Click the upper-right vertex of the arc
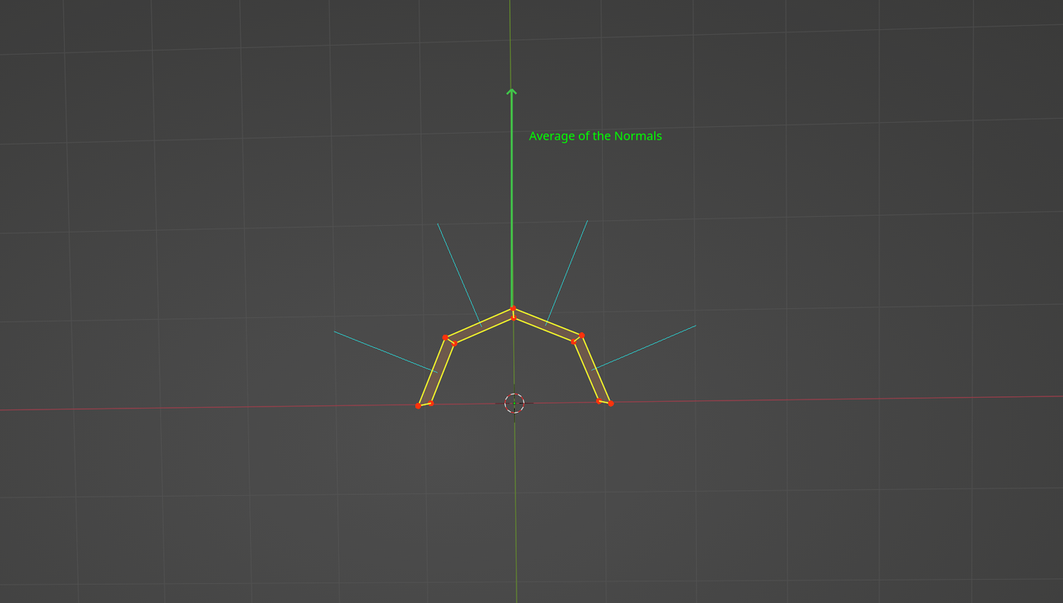 (582, 335)
